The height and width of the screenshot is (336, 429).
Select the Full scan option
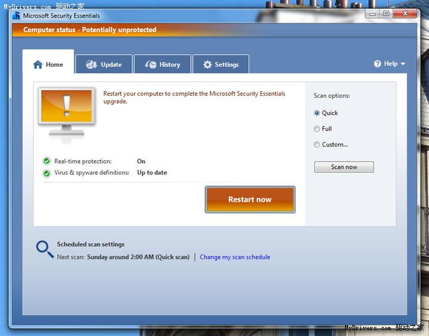click(316, 129)
